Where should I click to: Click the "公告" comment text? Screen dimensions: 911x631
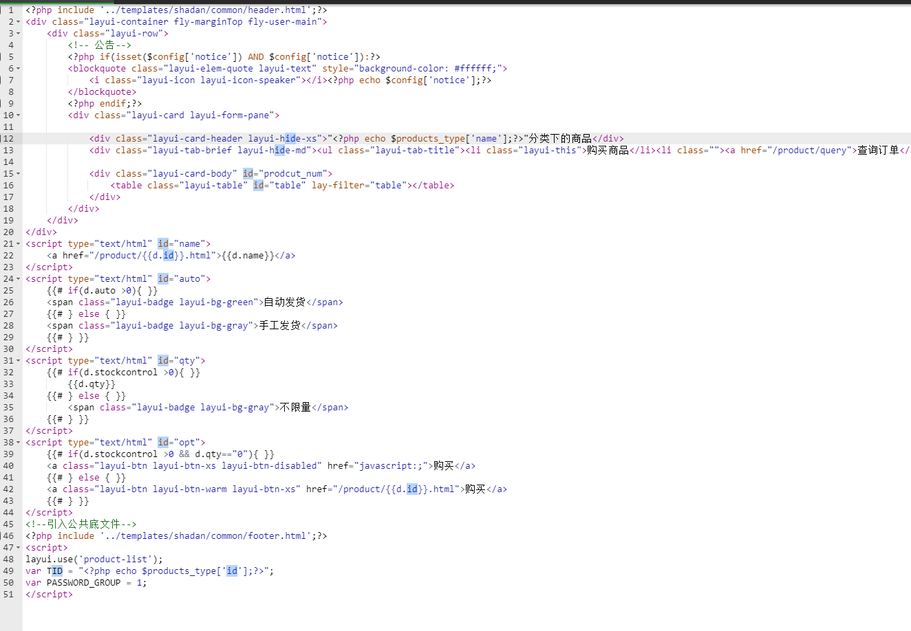pos(105,45)
